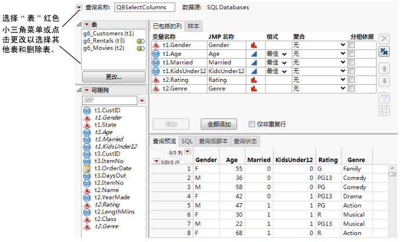This screenshot has width=402, height=242.
Task: Toggle group by checkbox for t2.Rating
Action: pyautogui.click(x=352, y=80)
